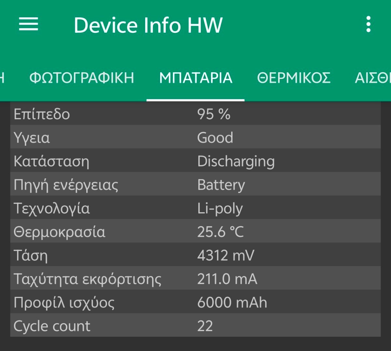391x351 pixels.
Task: Open the hamburger navigation menu
Action: point(29,24)
